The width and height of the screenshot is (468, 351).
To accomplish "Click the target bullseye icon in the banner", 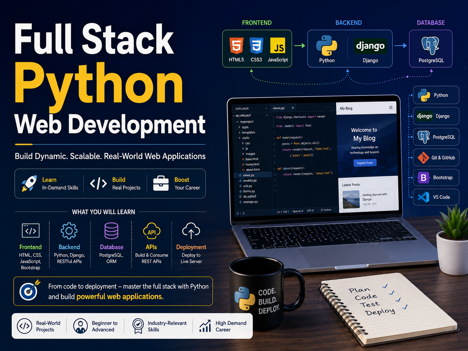I will tap(29, 290).
